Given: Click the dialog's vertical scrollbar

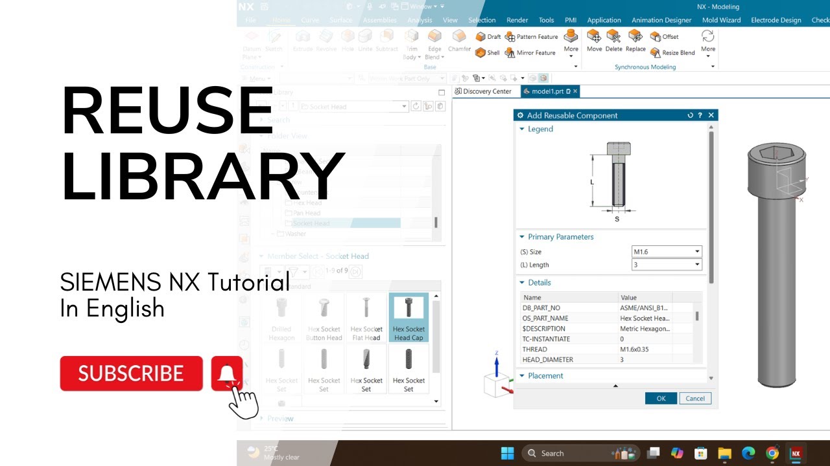Looking at the screenshot, I should [711, 207].
